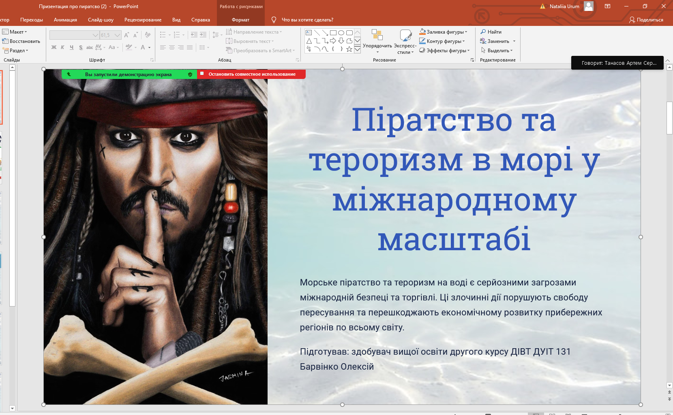The image size is (673, 415).
Task: Expand the shapes gallery More arrow
Action: (357, 49)
